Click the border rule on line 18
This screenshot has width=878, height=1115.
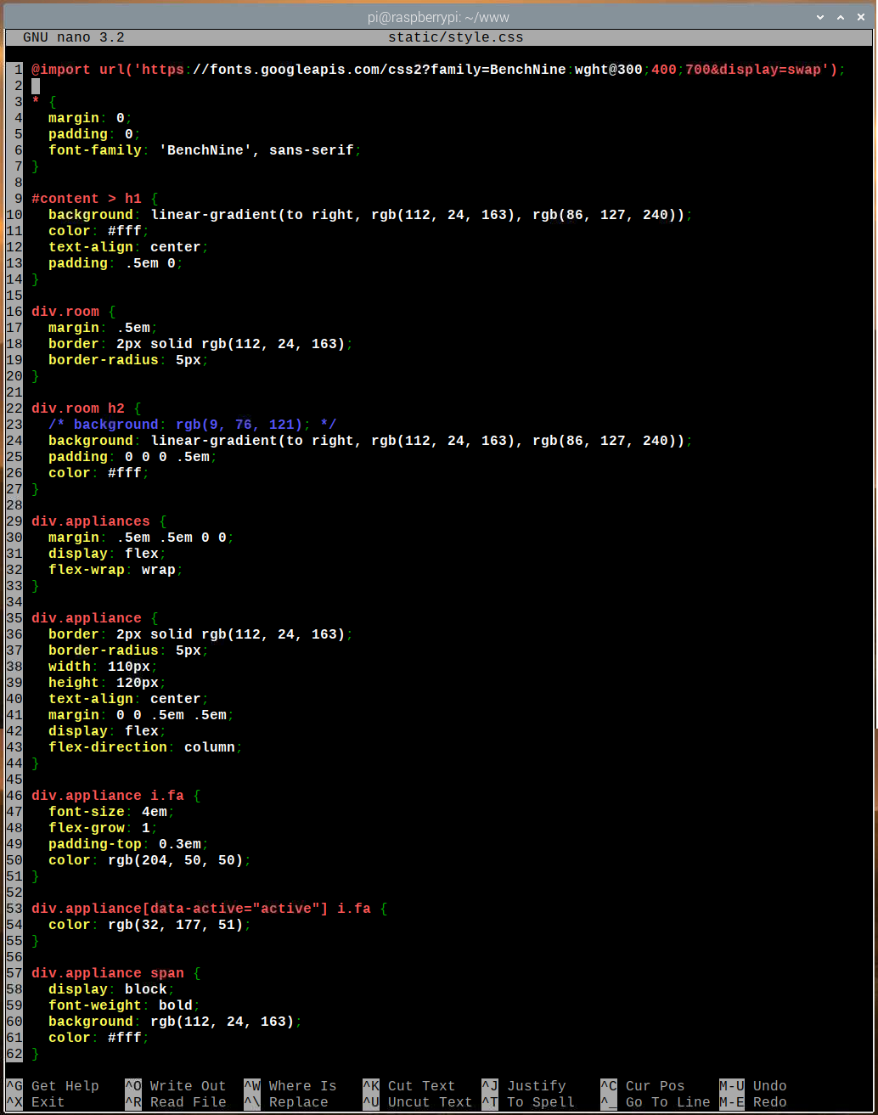pyautogui.click(x=201, y=344)
